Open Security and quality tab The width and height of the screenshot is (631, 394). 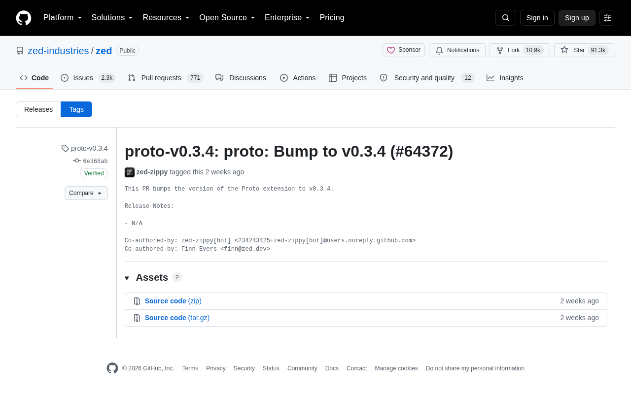pos(427,78)
